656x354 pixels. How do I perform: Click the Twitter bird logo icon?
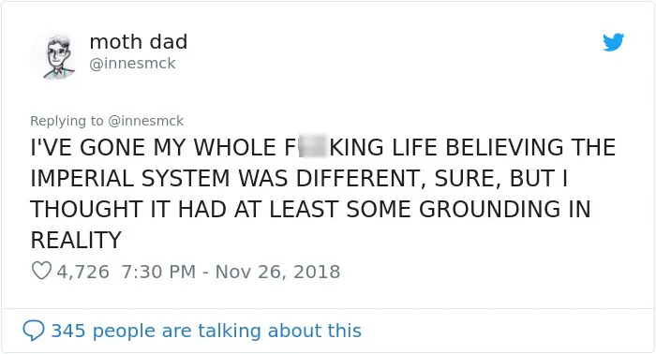point(613,42)
